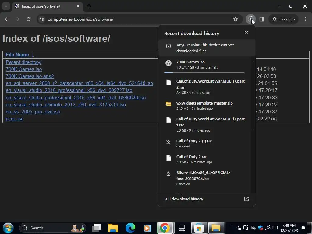Click the 700K Games.iso download progress bar
The image size is (312, 234).
(204, 73)
